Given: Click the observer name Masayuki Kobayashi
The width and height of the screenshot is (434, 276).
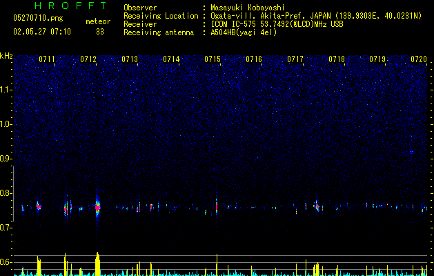Looking at the screenshot, I should 248,8.
